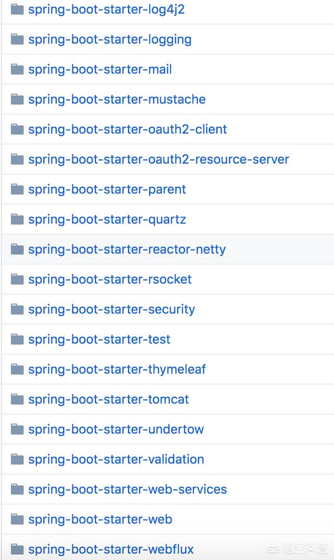The height and width of the screenshot is (560, 334).
Task: Click folder icon beside spring-boot-starter-undertow
Action: 17,429
